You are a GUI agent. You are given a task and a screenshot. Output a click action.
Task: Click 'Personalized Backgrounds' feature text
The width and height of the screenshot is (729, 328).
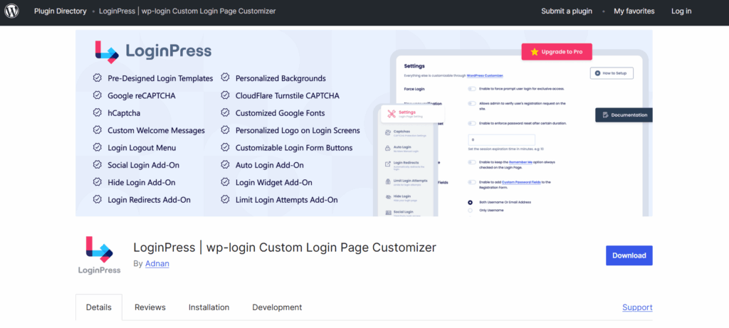point(280,78)
